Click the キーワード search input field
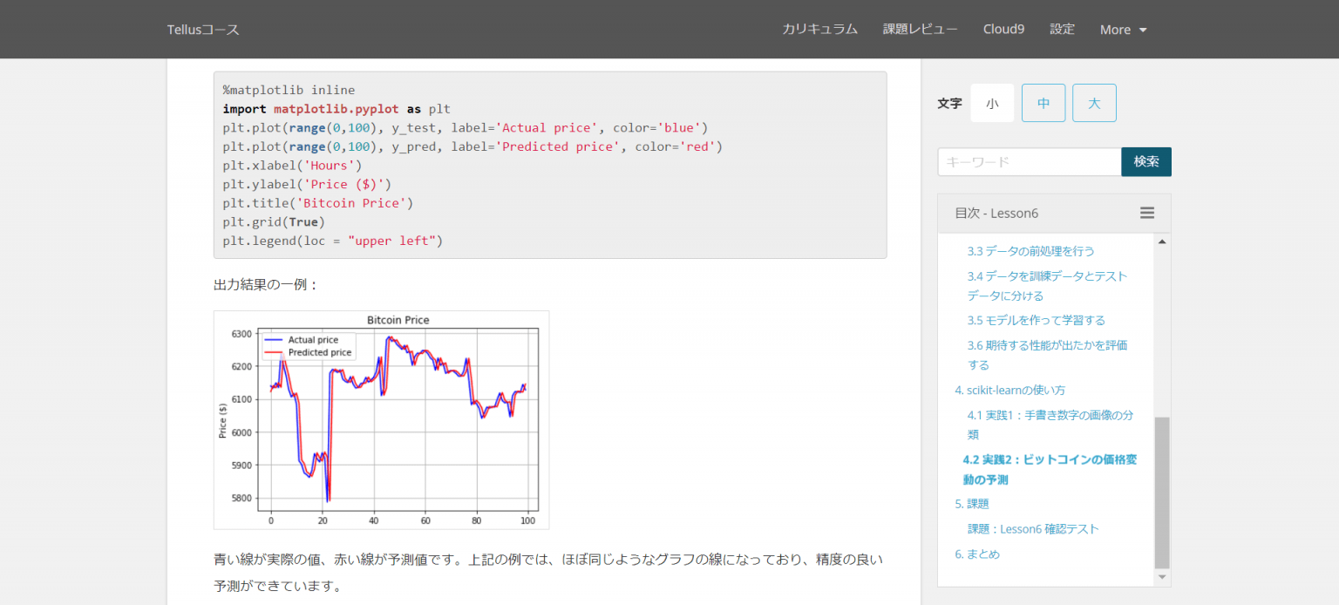This screenshot has height=605, width=1339. 1030,161
